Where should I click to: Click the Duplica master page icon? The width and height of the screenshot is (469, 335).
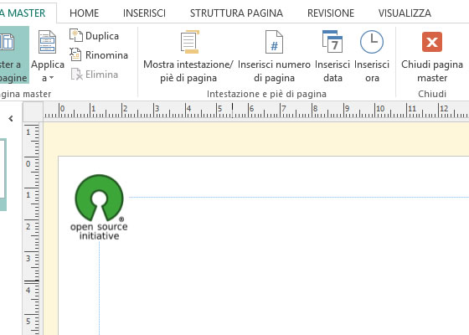pos(76,35)
